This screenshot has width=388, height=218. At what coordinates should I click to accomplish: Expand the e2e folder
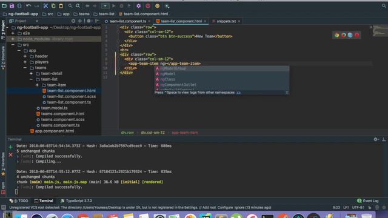[13, 33]
